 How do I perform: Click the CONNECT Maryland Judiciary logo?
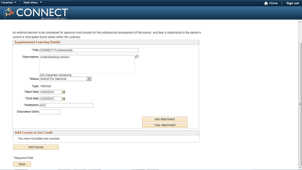coord(34,13)
